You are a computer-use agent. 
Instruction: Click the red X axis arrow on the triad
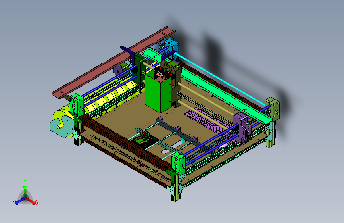point(31,201)
